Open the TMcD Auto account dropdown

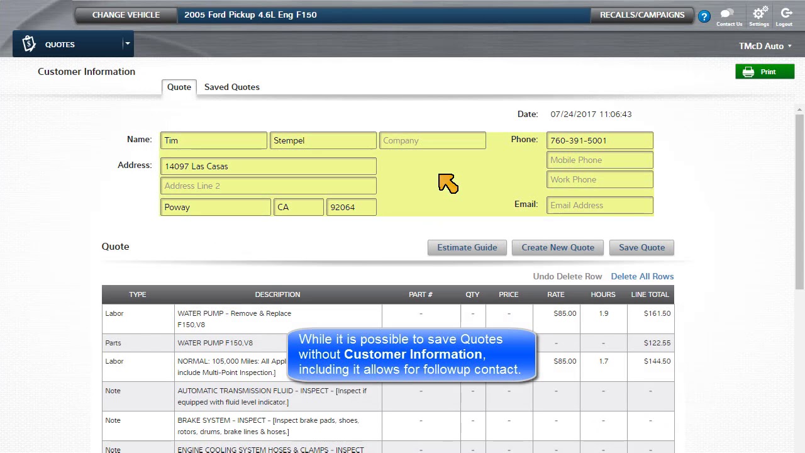[765, 46]
